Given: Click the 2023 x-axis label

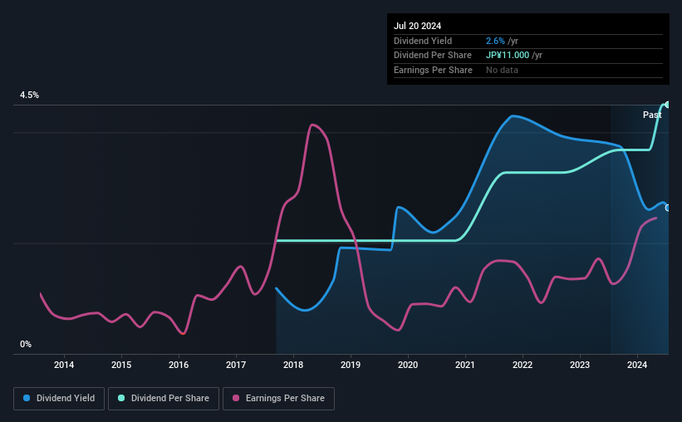Looking at the screenshot, I should click(x=580, y=365).
